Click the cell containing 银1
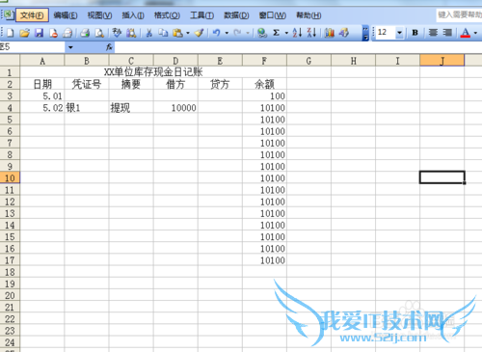482x352 pixels. tap(87, 108)
